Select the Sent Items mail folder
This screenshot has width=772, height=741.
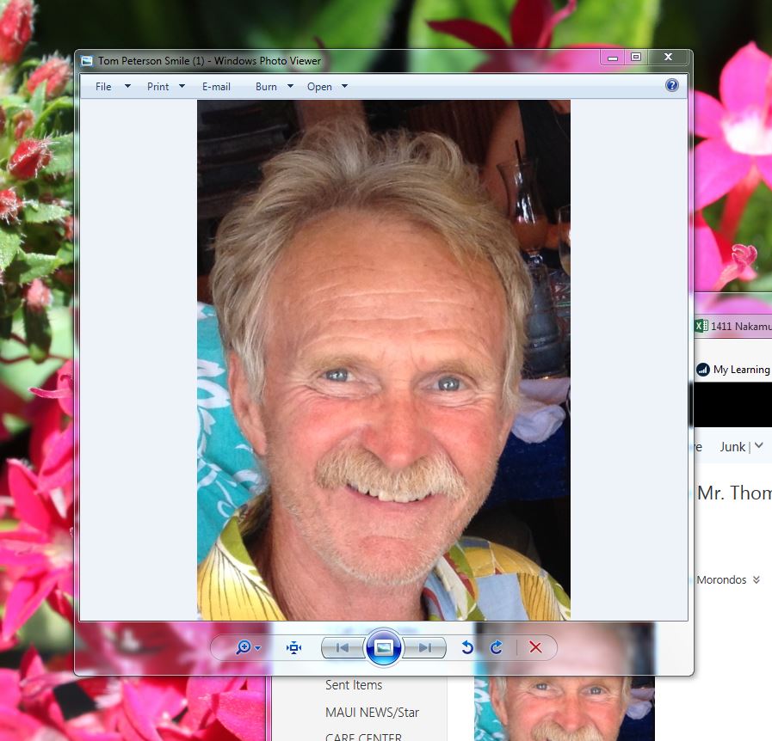pyautogui.click(x=354, y=685)
